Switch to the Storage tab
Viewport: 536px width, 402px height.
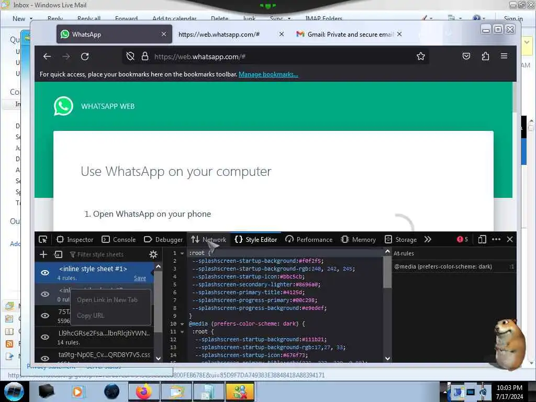click(400, 239)
